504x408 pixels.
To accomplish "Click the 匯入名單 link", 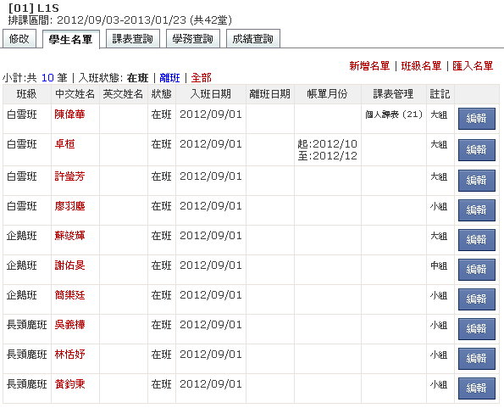I will click(473, 66).
